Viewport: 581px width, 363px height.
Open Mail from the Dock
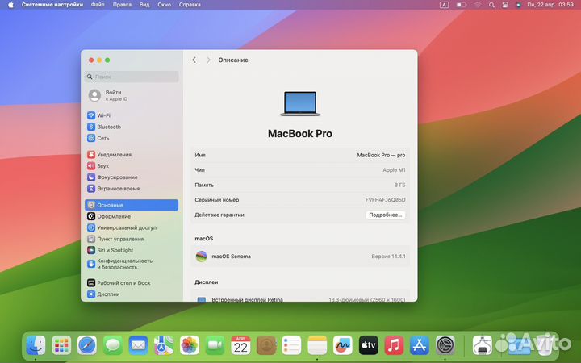coord(138,345)
